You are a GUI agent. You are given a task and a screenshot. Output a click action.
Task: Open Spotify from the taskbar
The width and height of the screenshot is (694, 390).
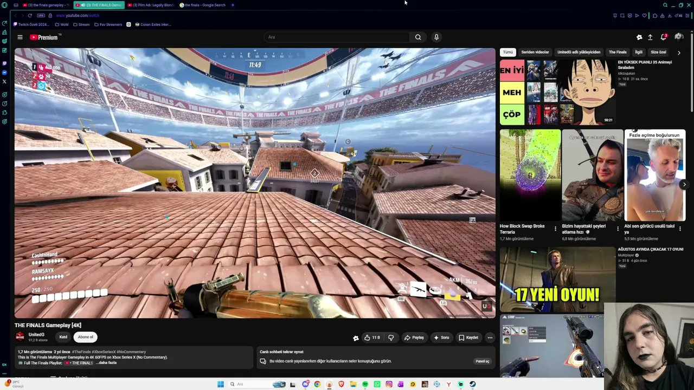pyautogui.click(x=365, y=385)
